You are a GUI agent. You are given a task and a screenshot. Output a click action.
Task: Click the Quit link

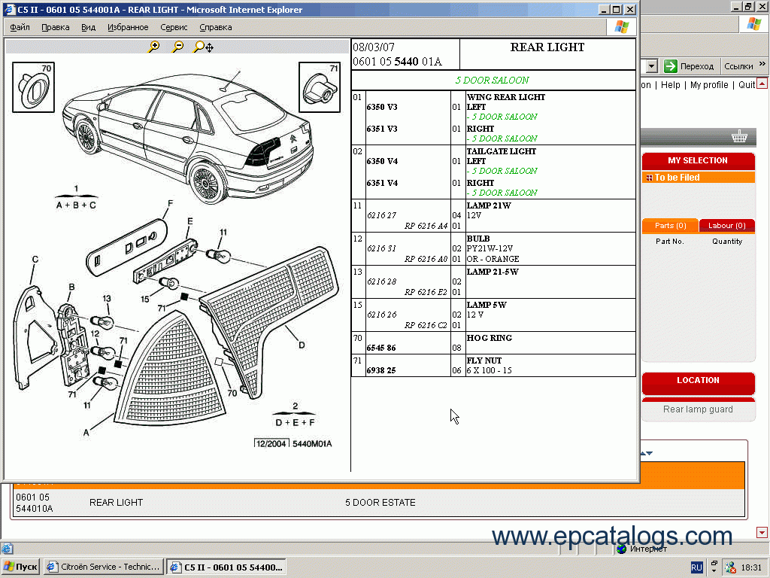(747, 84)
